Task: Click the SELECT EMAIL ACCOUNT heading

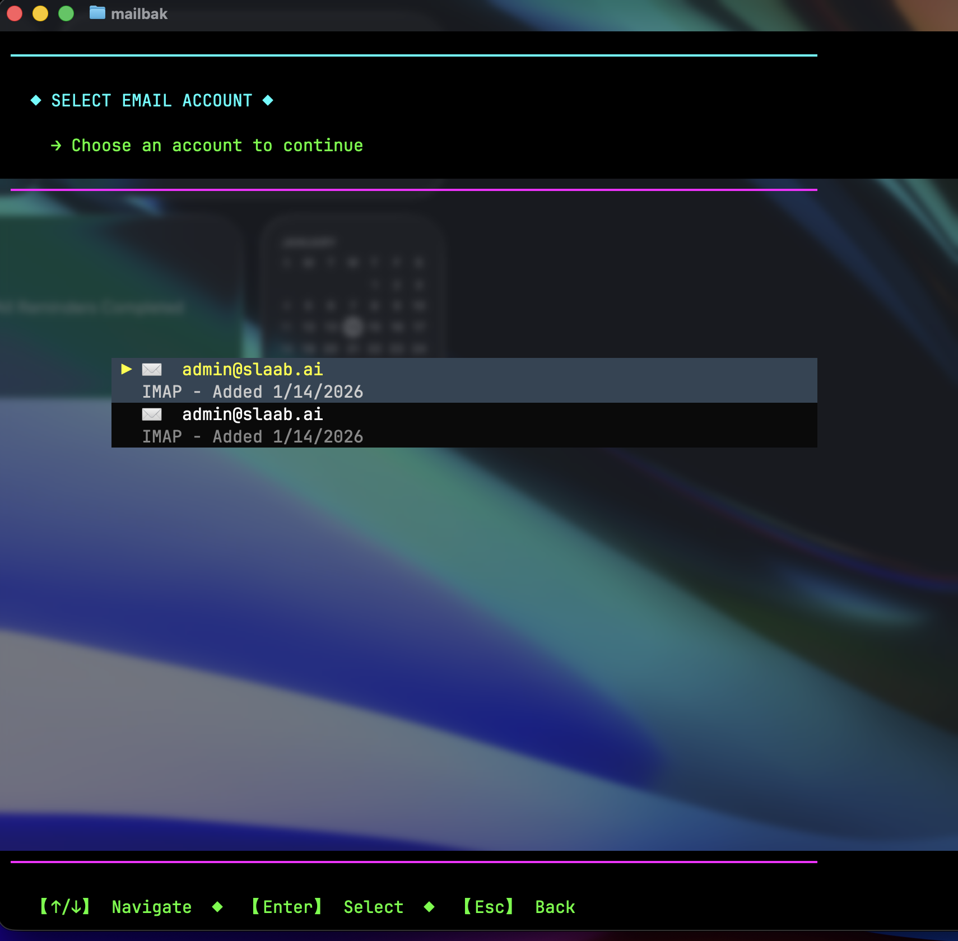Action: 152,101
